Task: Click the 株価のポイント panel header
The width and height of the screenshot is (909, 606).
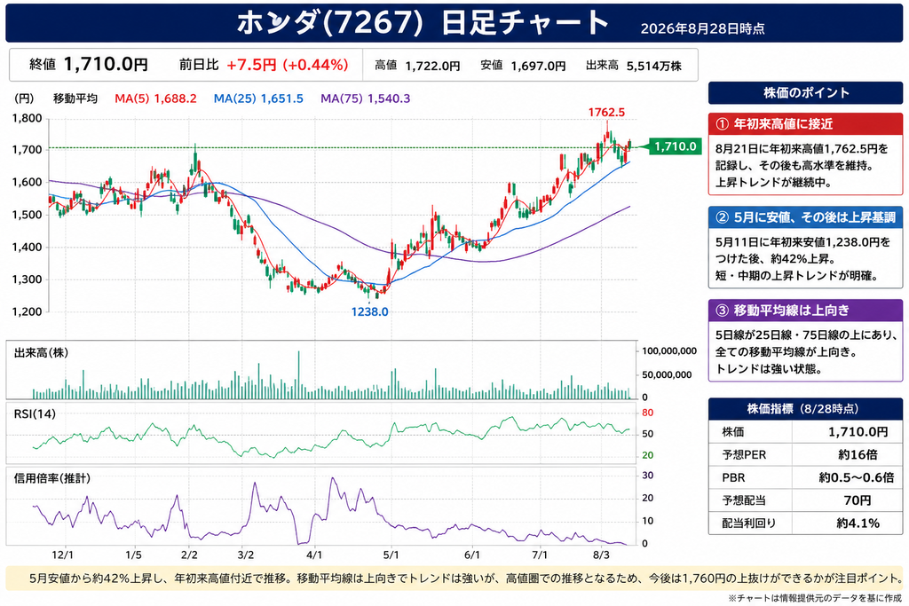Action: coord(805,92)
